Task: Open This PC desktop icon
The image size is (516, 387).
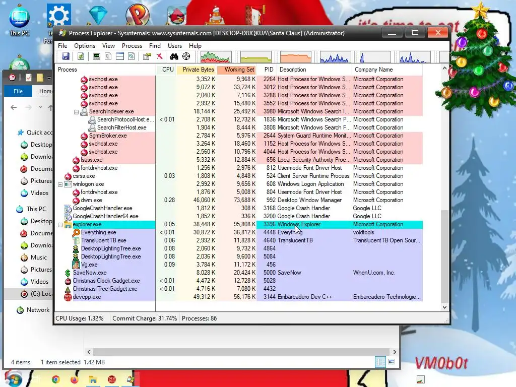Action: [x=20, y=20]
